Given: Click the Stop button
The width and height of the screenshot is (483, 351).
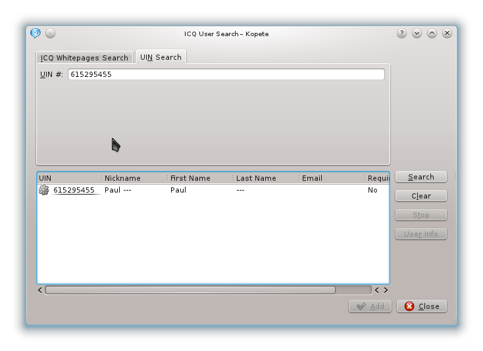Looking at the screenshot, I should coord(420,215).
